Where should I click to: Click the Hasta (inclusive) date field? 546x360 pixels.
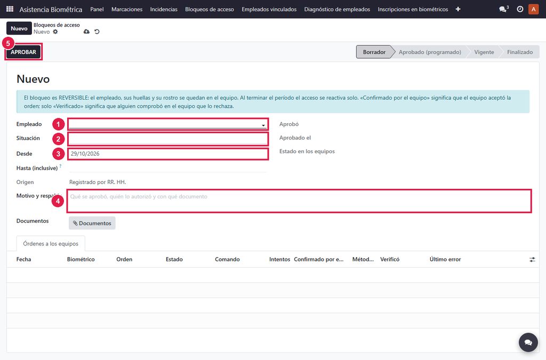pyautogui.click(x=168, y=168)
